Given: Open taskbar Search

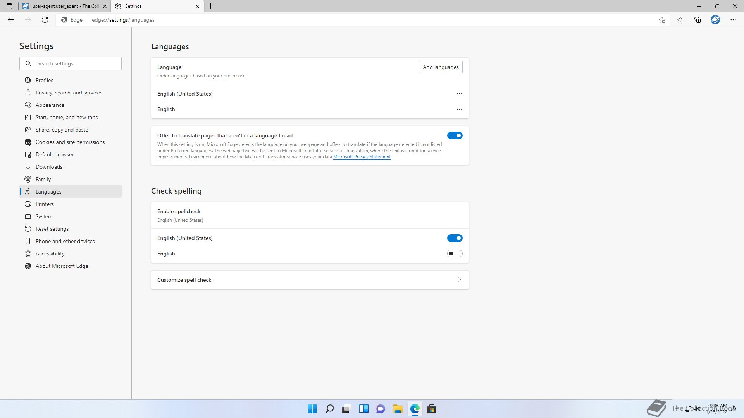Looking at the screenshot, I should click(x=330, y=409).
